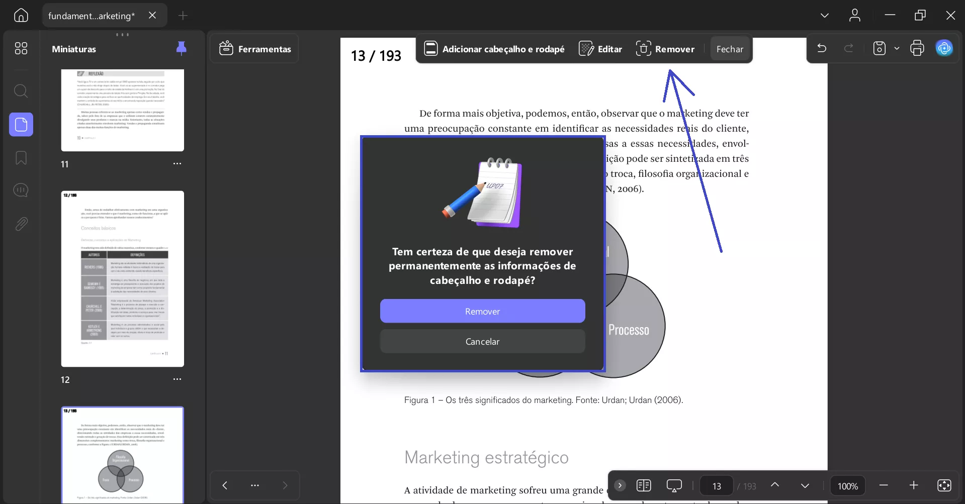Image resolution: width=965 pixels, height=504 pixels.
Task: Go to the next page down arrow
Action: [805, 486]
